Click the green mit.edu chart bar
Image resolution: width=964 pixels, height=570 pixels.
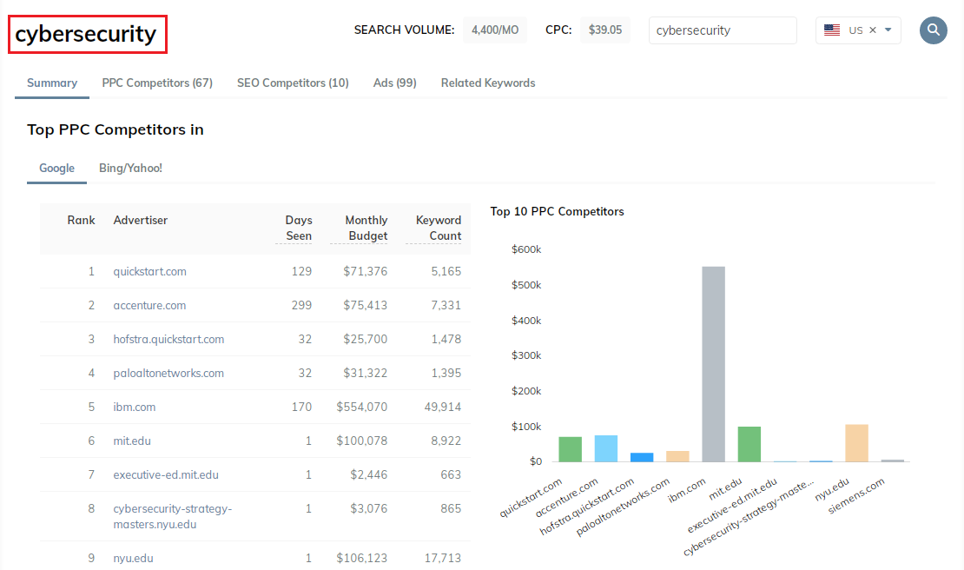coord(749,444)
